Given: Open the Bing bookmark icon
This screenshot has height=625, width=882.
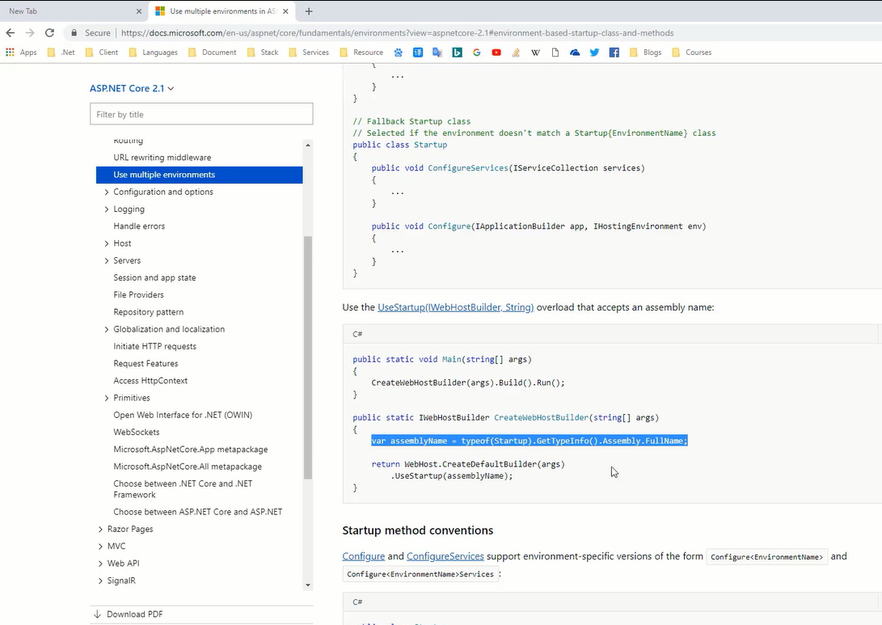Looking at the screenshot, I should pos(457,53).
